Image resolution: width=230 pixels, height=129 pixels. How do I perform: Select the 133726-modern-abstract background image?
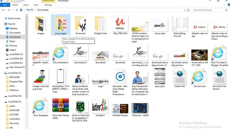140,32
